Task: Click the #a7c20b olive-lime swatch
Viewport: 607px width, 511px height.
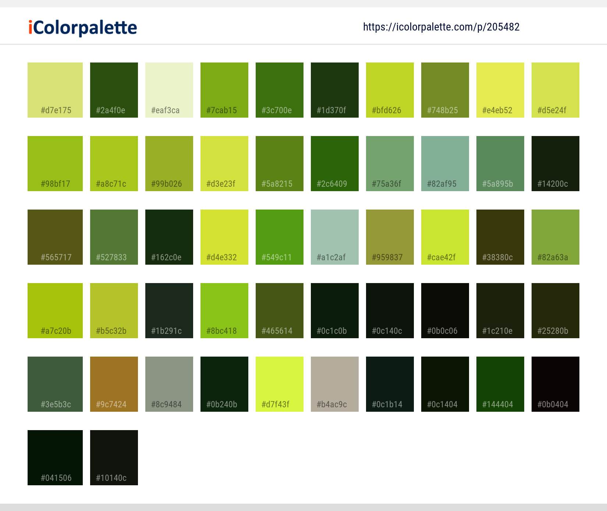Action: click(55, 311)
